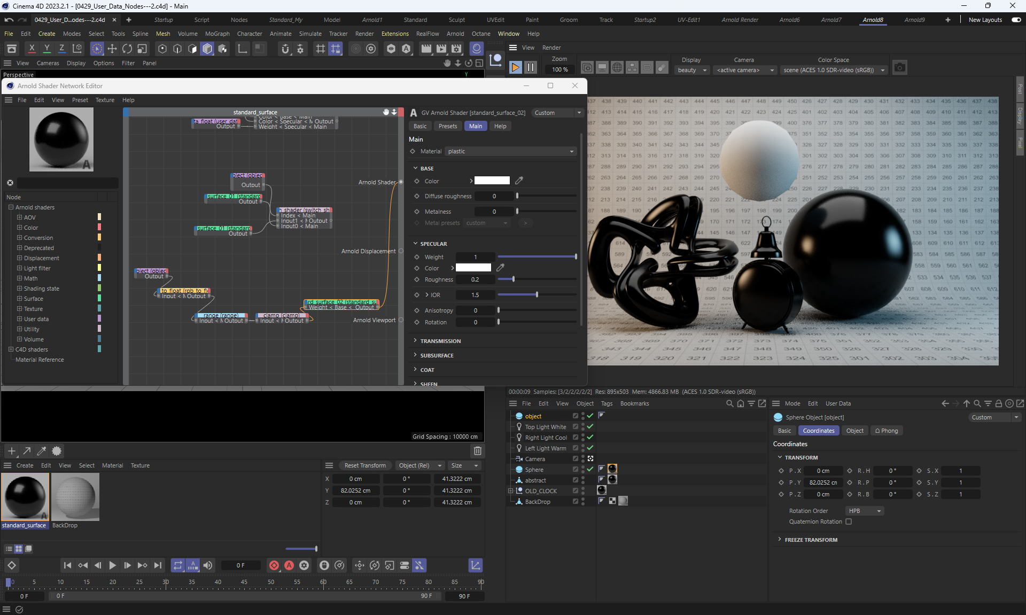Play the animation forward
The image size is (1026, 615).
click(112, 565)
